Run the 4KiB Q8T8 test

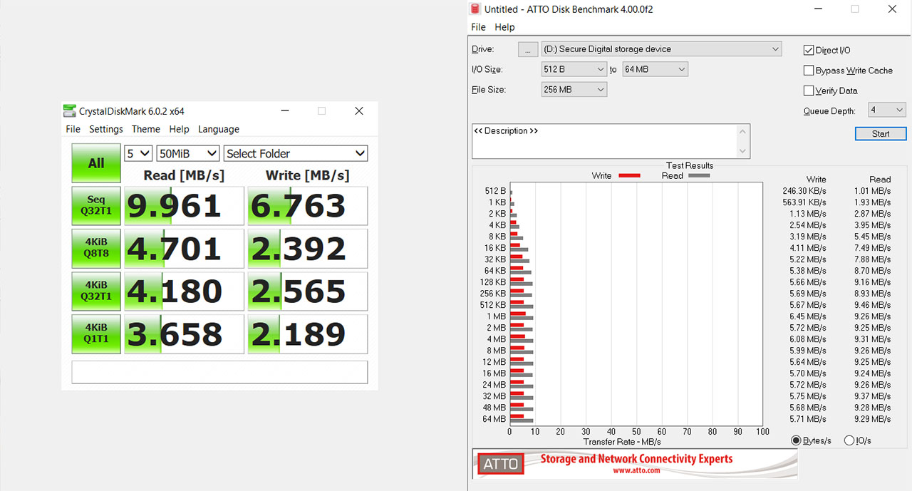click(96, 248)
